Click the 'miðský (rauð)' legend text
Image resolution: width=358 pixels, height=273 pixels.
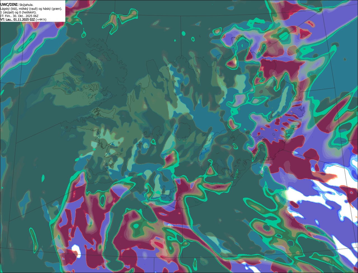tap(28, 9)
